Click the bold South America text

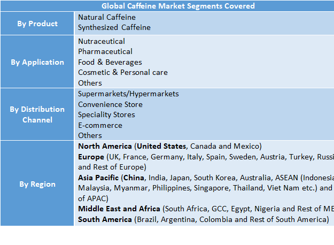(x=105, y=219)
